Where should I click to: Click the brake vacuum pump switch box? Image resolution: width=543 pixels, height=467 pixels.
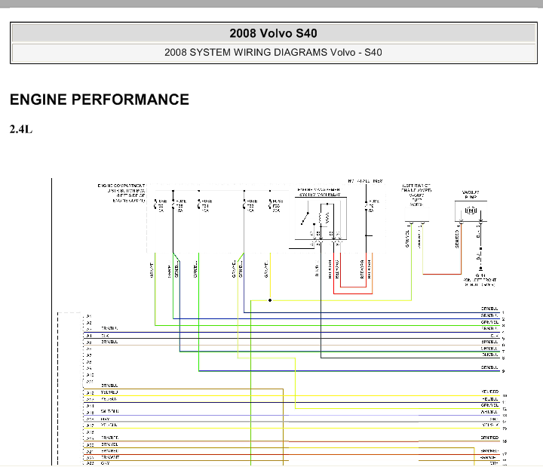tap(417, 214)
